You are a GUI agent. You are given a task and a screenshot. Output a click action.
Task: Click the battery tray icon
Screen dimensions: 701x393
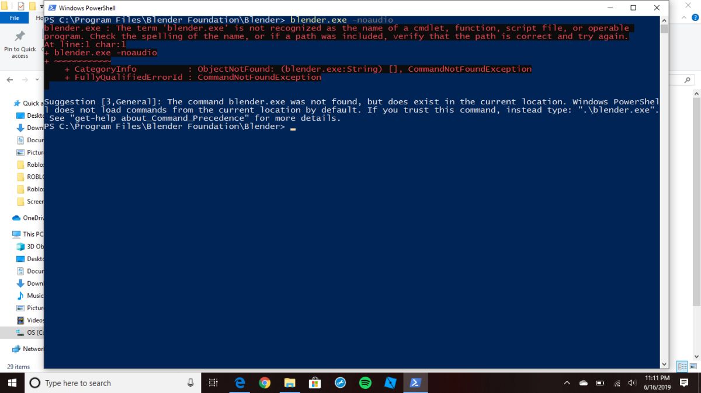[599, 383]
